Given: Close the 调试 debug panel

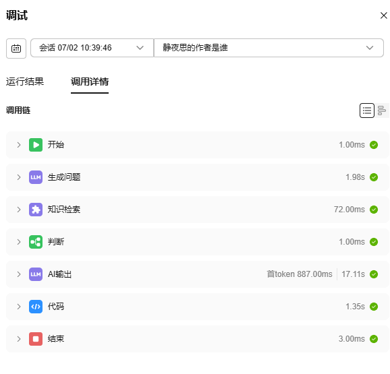Looking at the screenshot, I should 383,15.
